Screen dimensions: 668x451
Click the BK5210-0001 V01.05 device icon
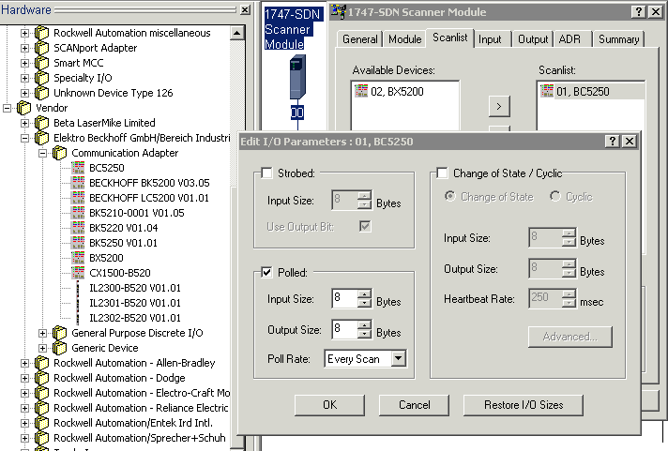(x=78, y=213)
